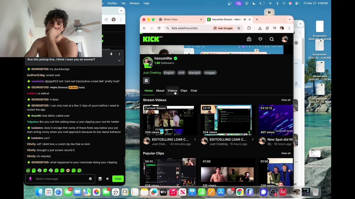The image size is (355, 199).
Task: Switch to the Clips tab
Action: point(184,91)
